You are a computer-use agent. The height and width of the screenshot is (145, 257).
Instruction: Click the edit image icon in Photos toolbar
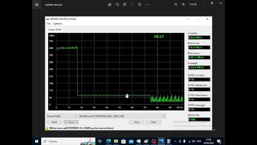click(110, 4)
